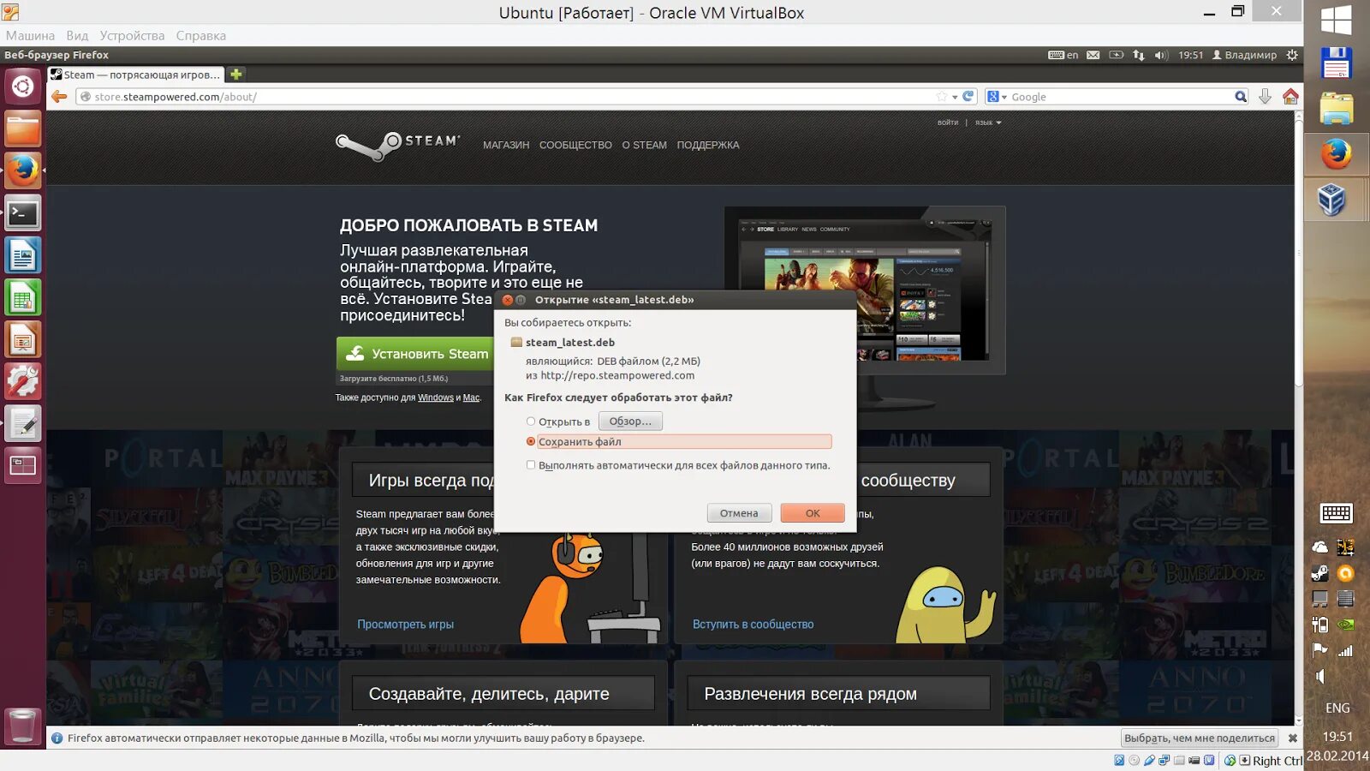Go to Firefox home page icon
This screenshot has width=1370, height=771.
tap(1290, 97)
